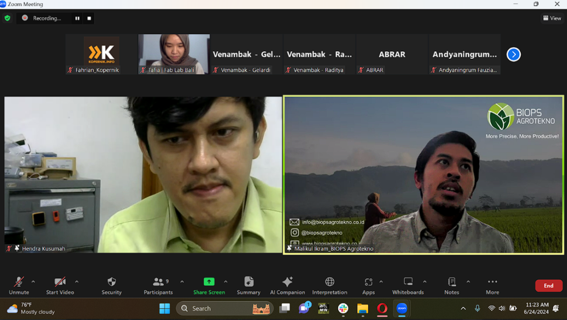
Task: Open the meeting Summary tool
Action: click(x=248, y=285)
